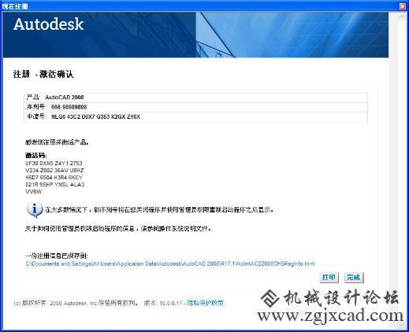Click the 注册 - 激活确认 heading
The image size is (409, 332).
click(x=43, y=74)
